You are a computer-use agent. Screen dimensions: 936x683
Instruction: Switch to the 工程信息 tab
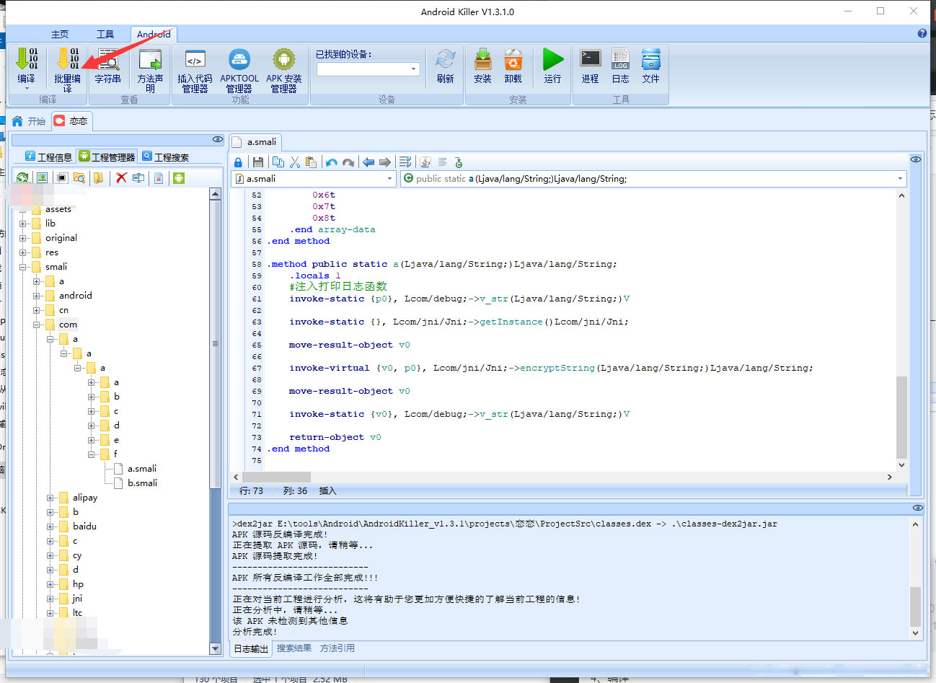48,157
